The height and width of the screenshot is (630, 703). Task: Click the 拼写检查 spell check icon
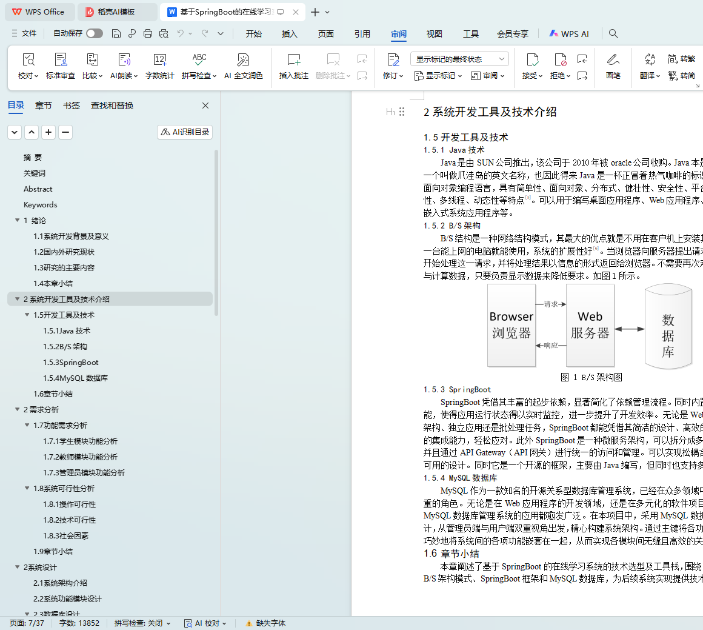pyautogui.click(x=199, y=60)
